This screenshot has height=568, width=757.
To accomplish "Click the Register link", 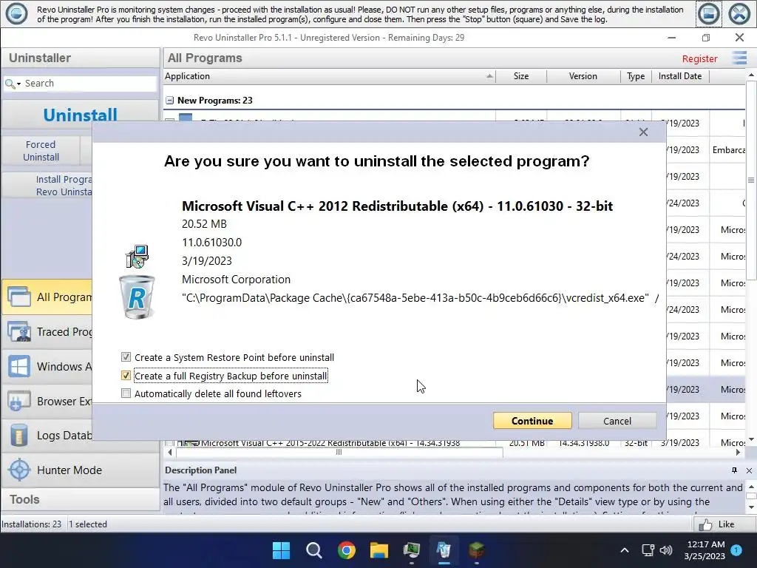I will coord(699,58).
